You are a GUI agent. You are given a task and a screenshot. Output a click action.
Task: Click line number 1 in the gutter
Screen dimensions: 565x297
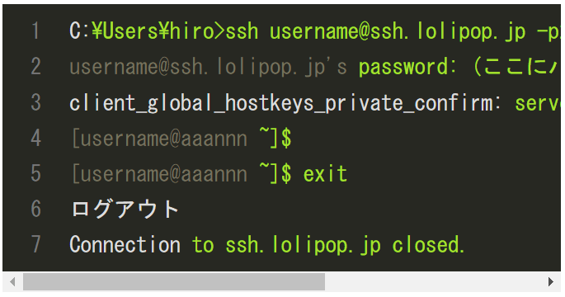click(x=35, y=31)
